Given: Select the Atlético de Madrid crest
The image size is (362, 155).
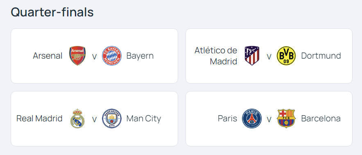Looking at the screenshot, I should click(252, 56).
